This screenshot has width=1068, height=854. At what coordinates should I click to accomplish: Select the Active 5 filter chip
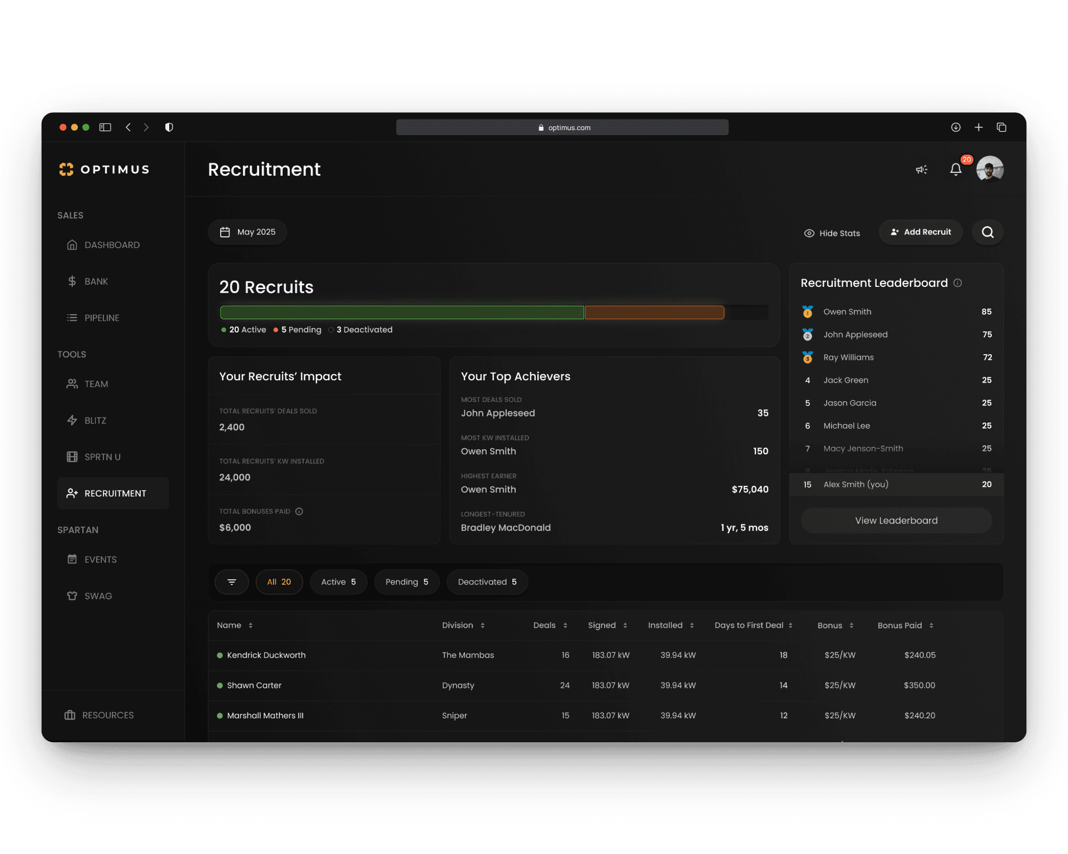coord(338,582)
